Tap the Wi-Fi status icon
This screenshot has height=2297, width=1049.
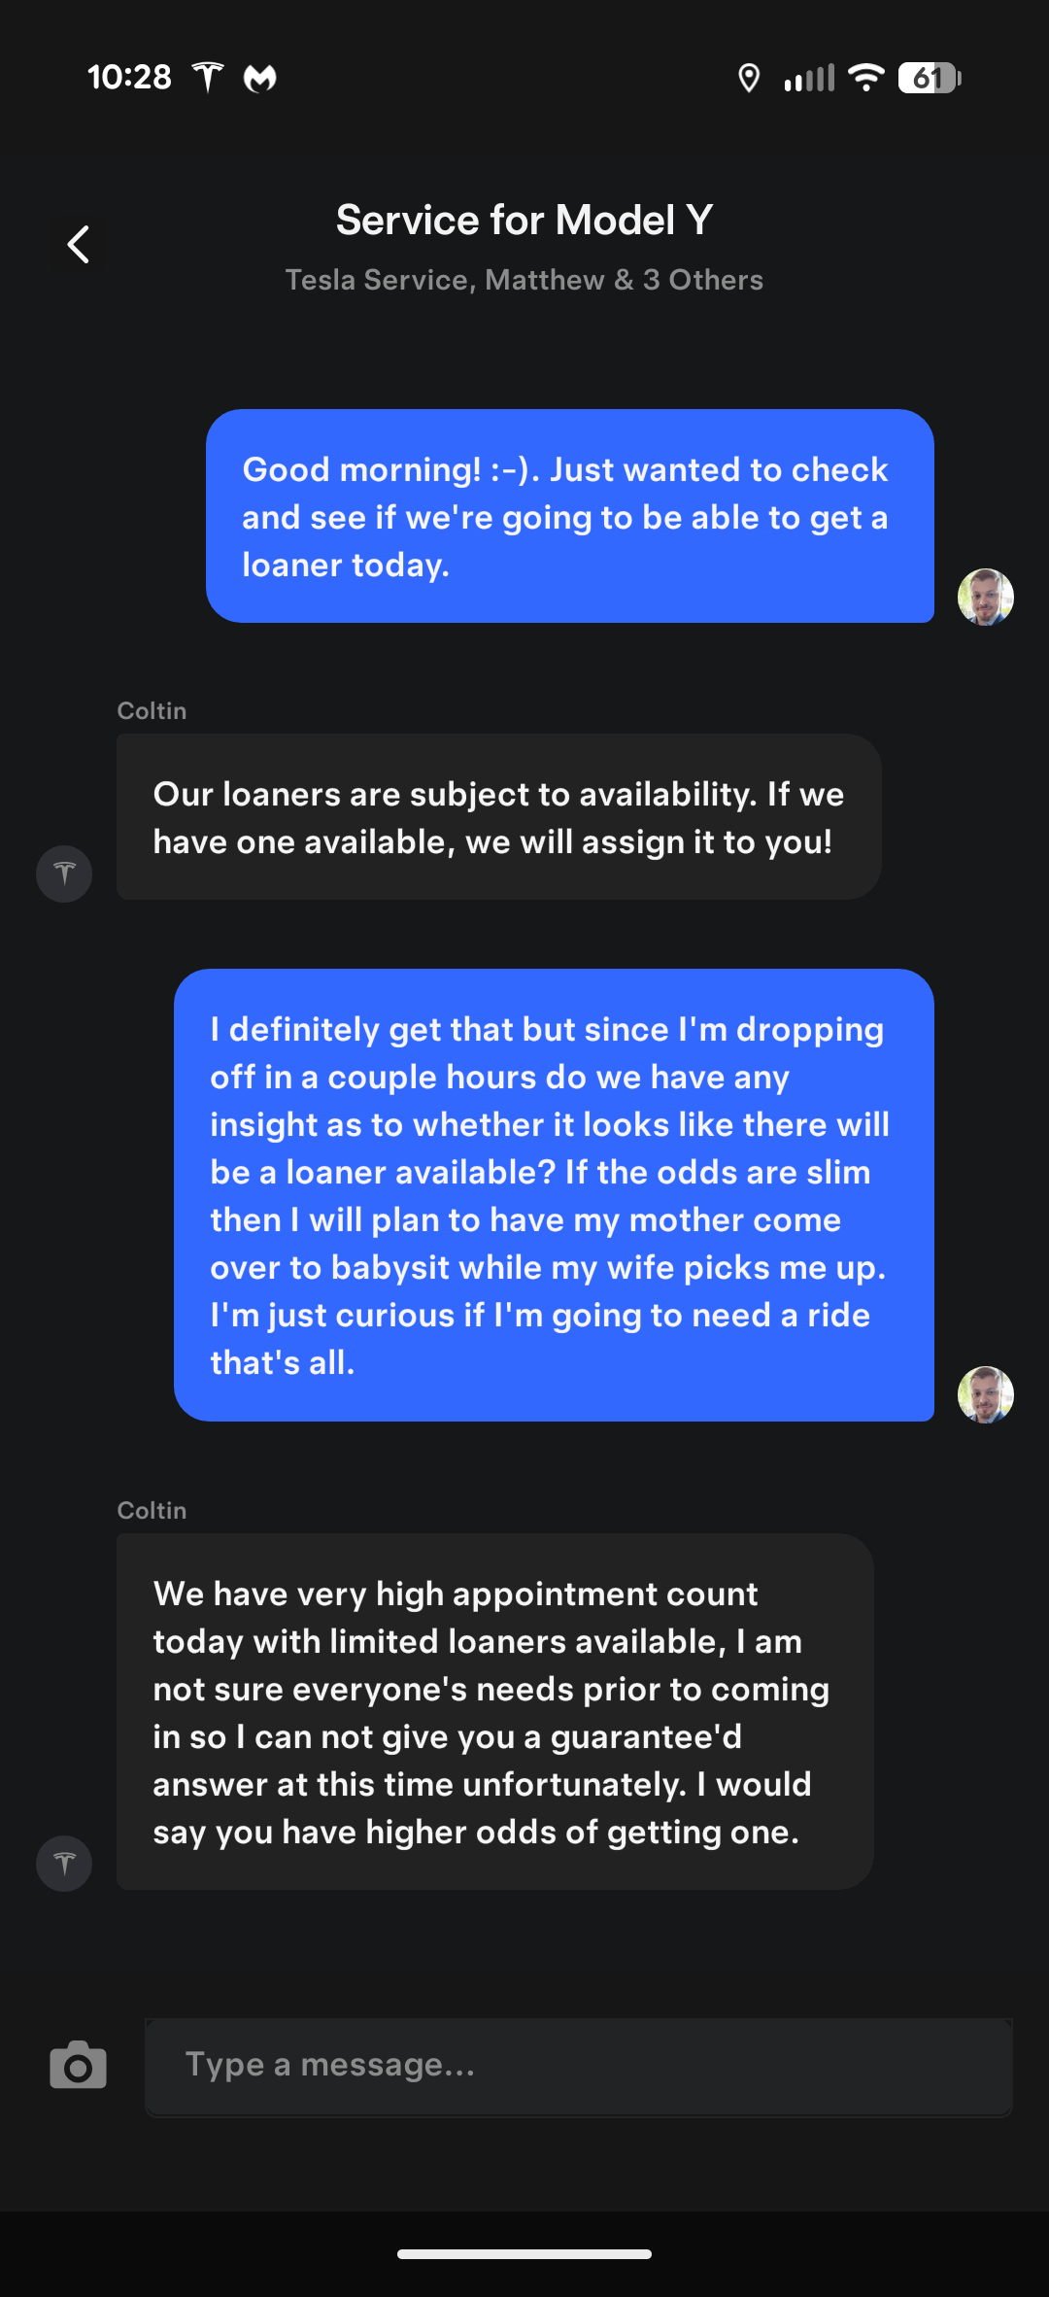click(865, 78)
